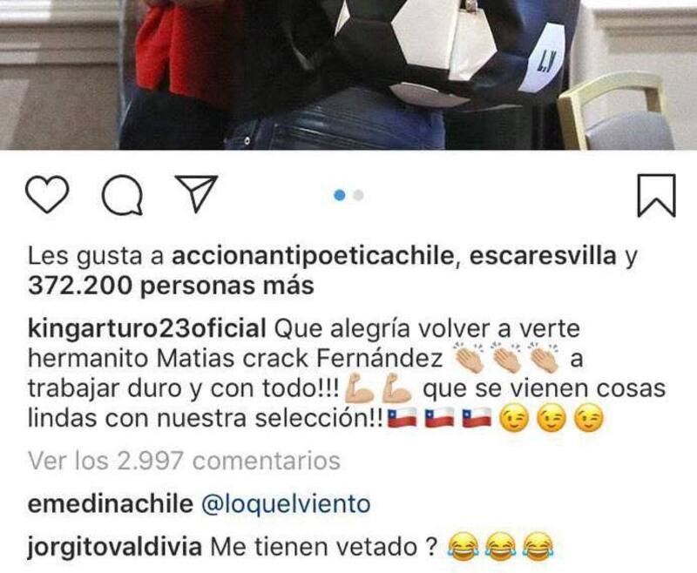
Task: Follow the @loquelviento mention link
Action: [286, 505]
